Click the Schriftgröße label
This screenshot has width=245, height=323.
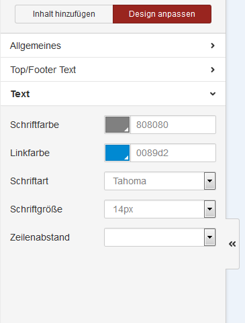tap(36, 210)
